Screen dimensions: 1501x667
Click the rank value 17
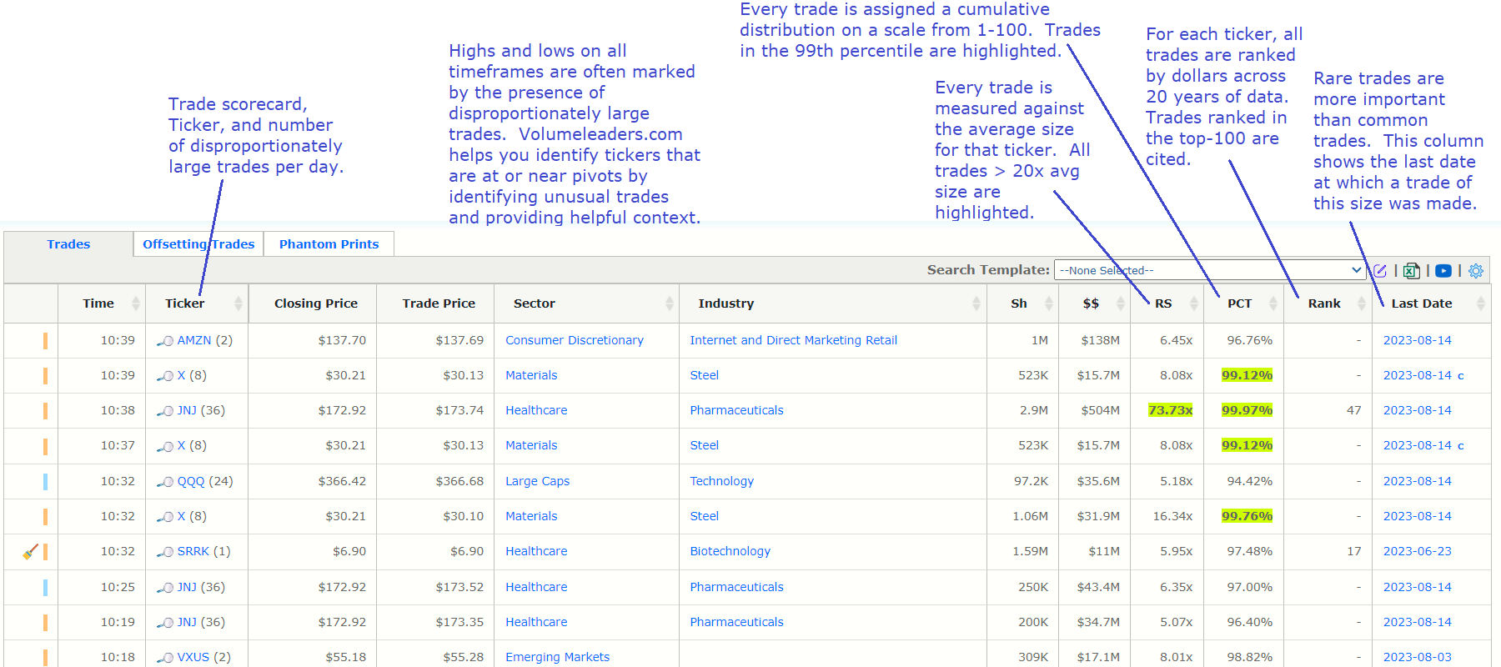[x=1354, y=551]
